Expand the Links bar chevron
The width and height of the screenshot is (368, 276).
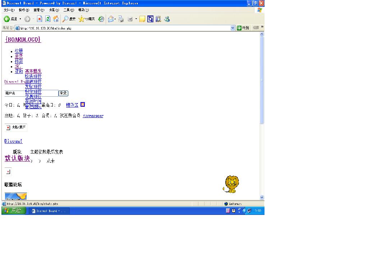[262, 27]
